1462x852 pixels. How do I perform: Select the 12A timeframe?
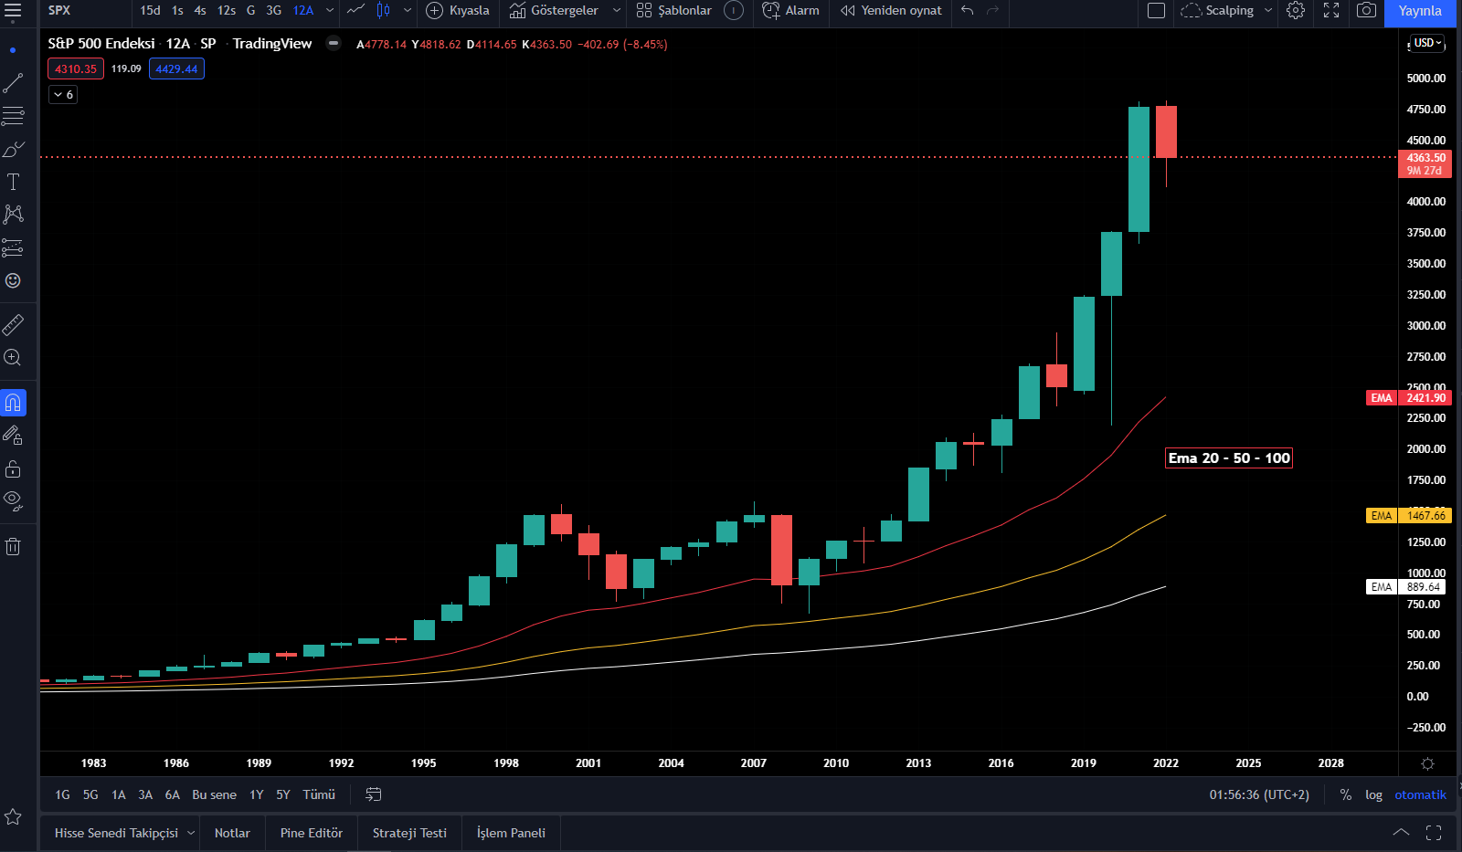[303, 11]
